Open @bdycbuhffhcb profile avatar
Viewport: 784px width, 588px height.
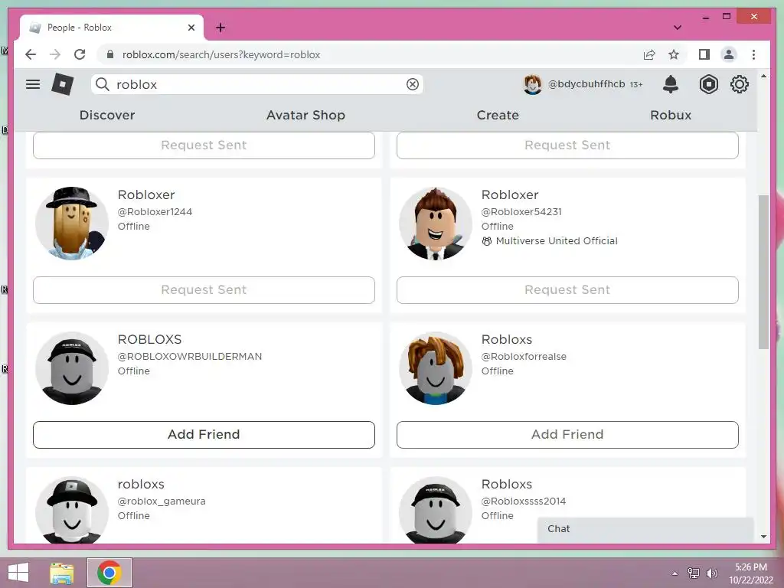click(533, 84)
